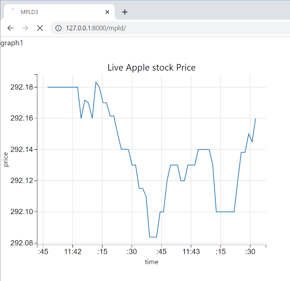Click the chart title 'Live Apple stock Price'
This screenshot has width=290, height=281.
click(151, 67)
